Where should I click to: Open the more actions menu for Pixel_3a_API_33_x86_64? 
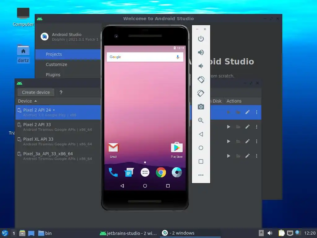[257, 156]
